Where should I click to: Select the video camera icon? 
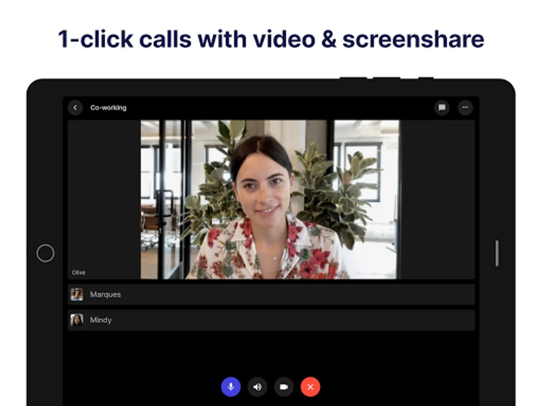coord(284,387)
